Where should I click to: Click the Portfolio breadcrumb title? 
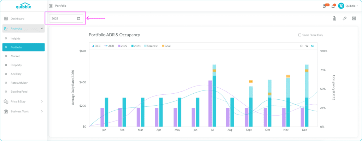pyautogui.click(x=61, y=6)
